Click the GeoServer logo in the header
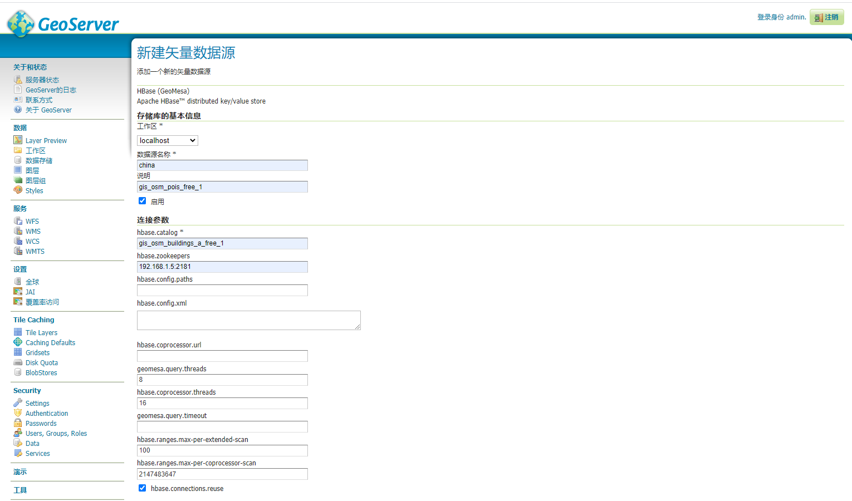The image size is (852, 501). (x=61, y=23)
